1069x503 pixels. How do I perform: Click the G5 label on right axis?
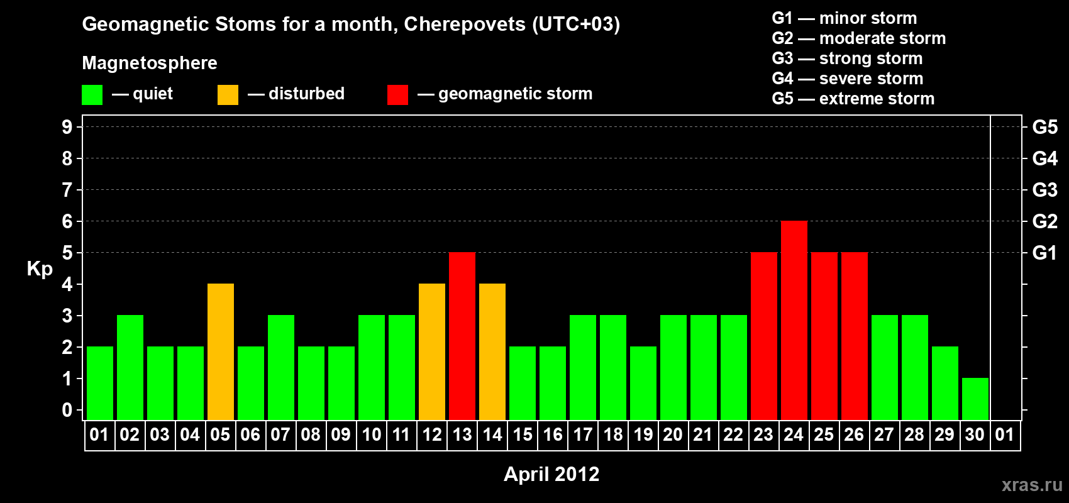pyautogui.click(x=1045, y=127)
